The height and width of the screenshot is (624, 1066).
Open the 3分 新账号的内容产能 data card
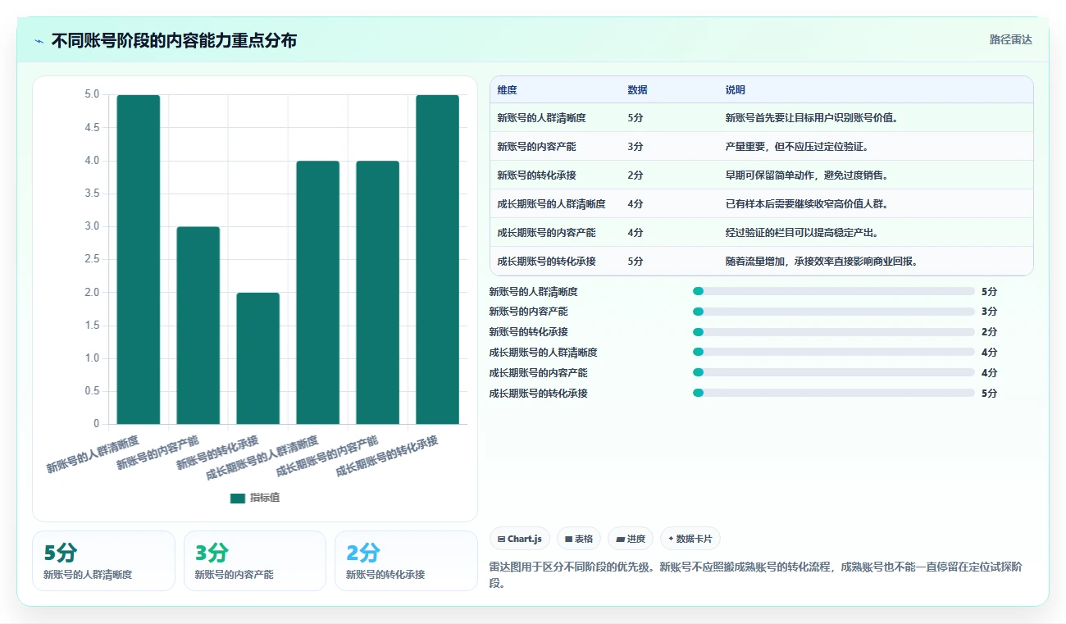point(255,561)
